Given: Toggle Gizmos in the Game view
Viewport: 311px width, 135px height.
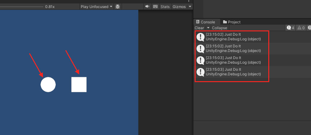Looking at the screenshot, I should coord(179,6).
